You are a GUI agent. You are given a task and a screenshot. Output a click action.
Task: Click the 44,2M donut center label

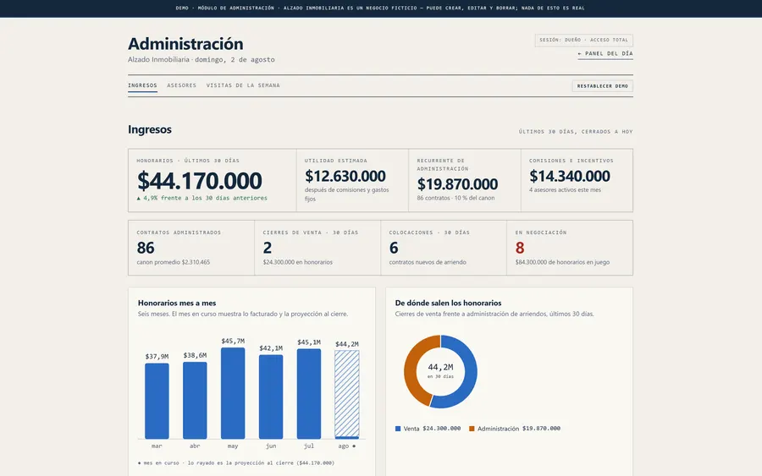(x=440, y=367)
